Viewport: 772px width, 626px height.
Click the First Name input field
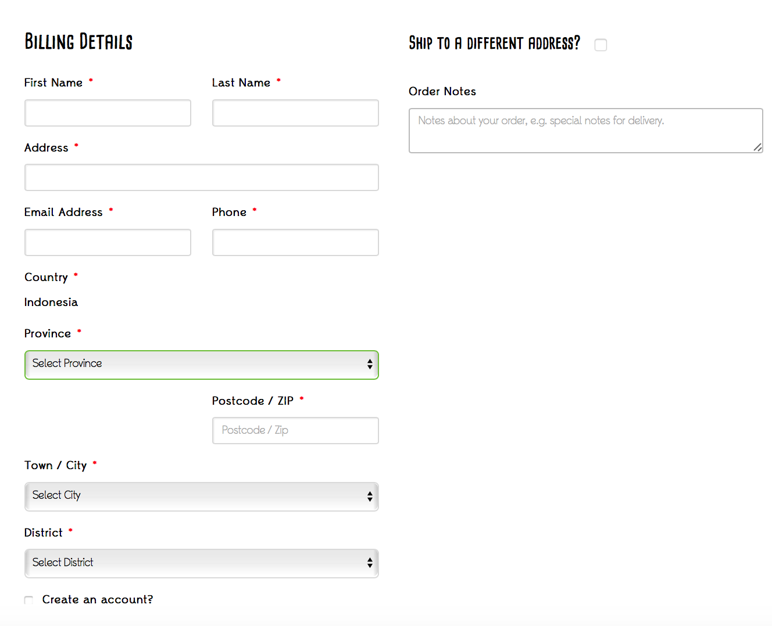[x=108, y=113]
